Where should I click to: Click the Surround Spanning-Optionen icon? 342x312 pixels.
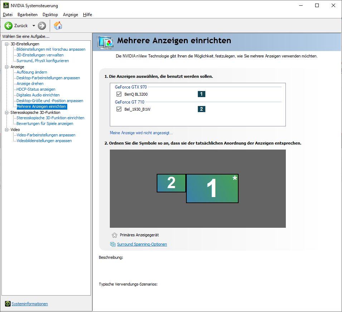[x=113, y=244]
